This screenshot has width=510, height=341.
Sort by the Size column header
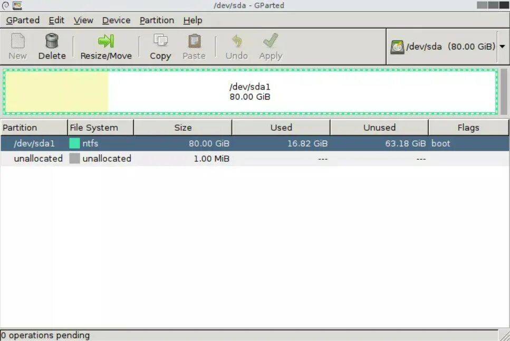click(183, 128)
